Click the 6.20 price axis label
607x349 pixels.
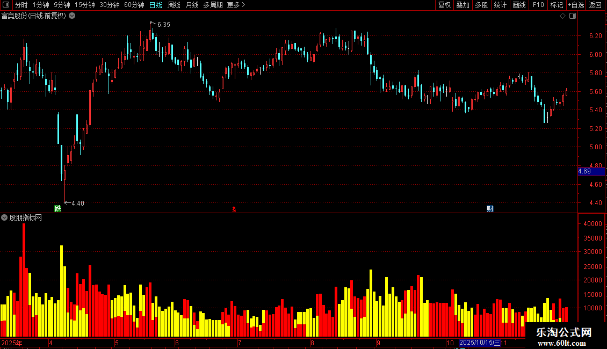[x=595, y=35]
